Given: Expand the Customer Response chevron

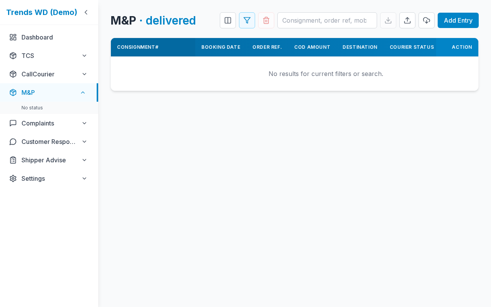Looking at the screenshot, I should [x=84, y=142].
